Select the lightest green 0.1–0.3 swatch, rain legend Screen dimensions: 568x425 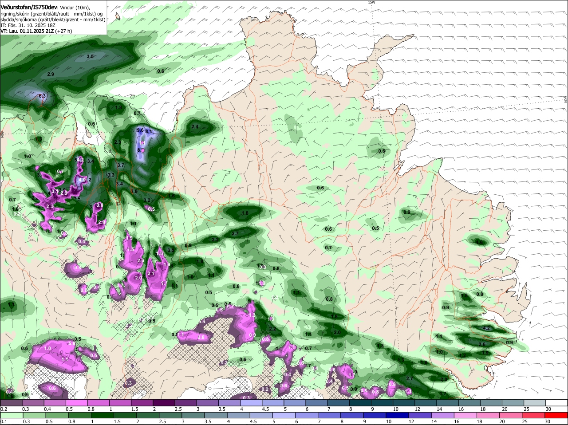[x=11, y=415]
